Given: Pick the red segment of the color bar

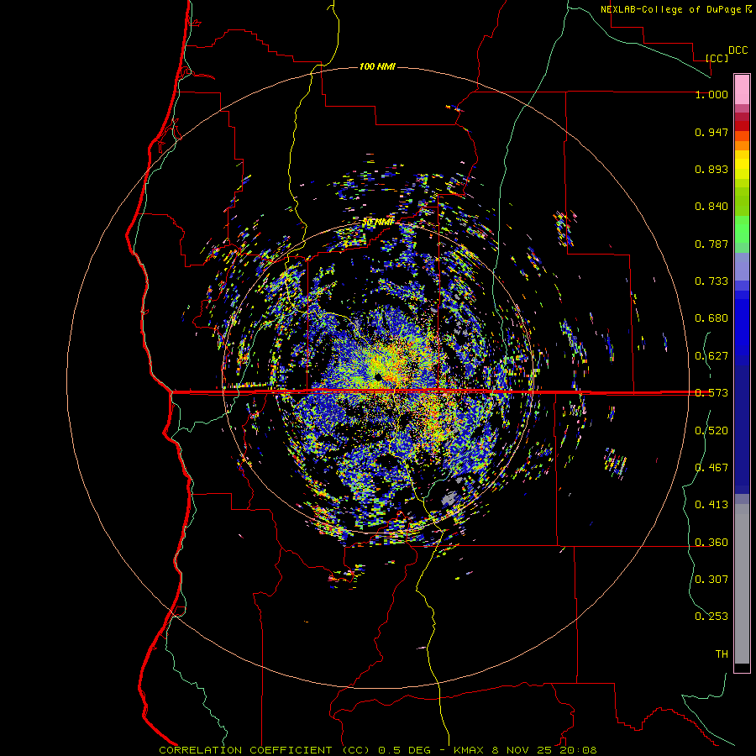Looking at the screenshot, I should 742,126.
